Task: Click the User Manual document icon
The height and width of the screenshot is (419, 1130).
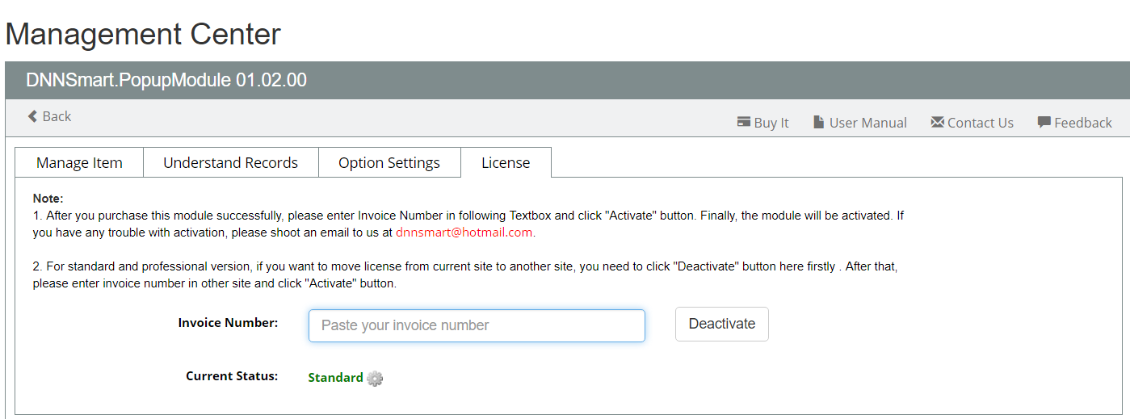Action: (x=819, y=122)
